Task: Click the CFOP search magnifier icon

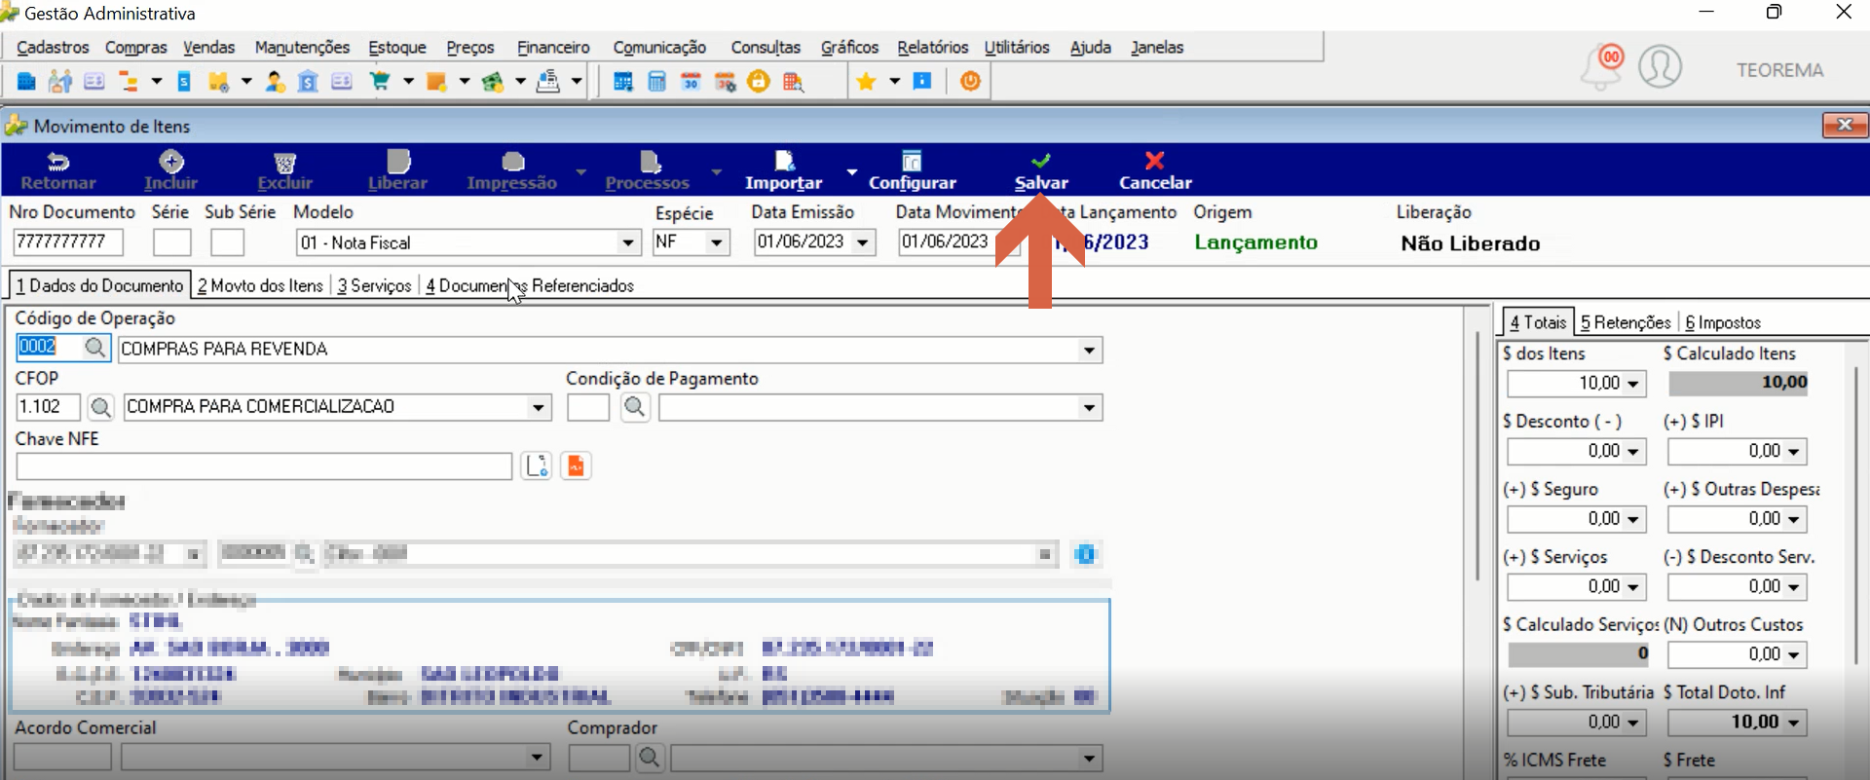Action: tap(100, 407)
